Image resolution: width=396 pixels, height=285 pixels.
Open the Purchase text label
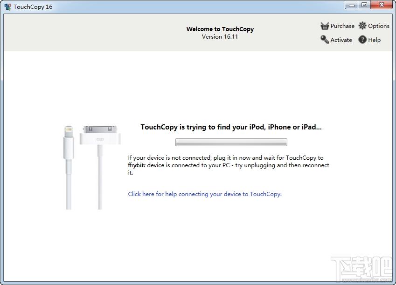click(x=342, y=26)
